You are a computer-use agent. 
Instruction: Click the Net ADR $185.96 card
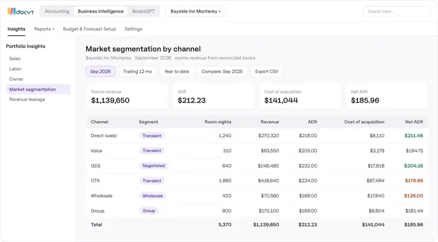pyautogui.click(x=387, y=96)
